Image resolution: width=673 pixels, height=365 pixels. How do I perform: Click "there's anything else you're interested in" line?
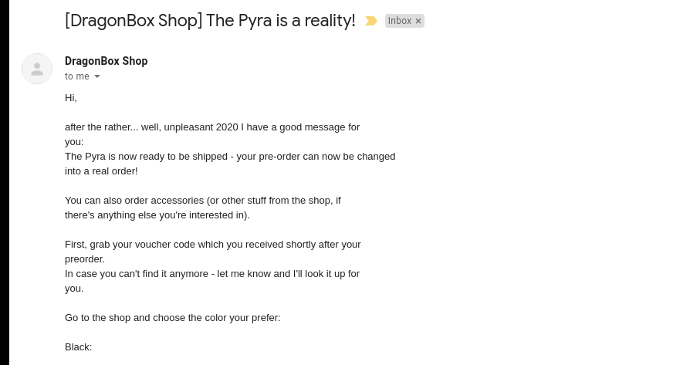coord(157,215)
